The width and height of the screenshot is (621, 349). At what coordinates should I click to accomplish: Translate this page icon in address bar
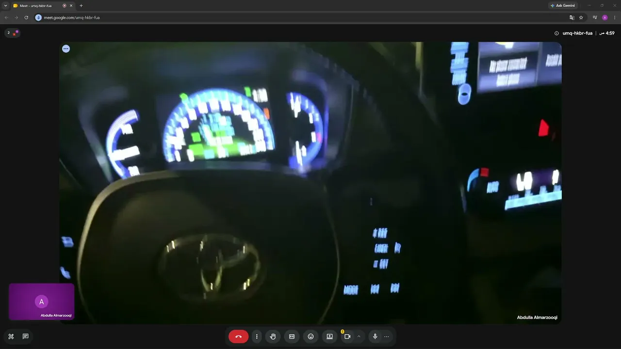click(x=572, y=17)
